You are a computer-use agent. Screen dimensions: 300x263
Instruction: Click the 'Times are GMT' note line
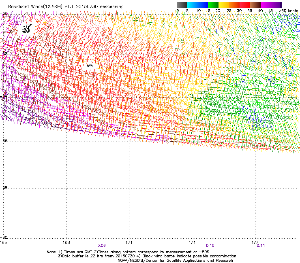point(128,252)
